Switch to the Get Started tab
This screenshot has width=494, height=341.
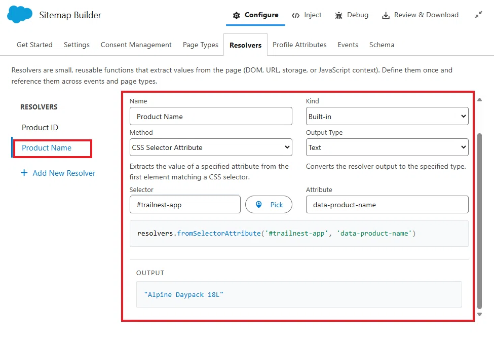(x=34, y=45)
